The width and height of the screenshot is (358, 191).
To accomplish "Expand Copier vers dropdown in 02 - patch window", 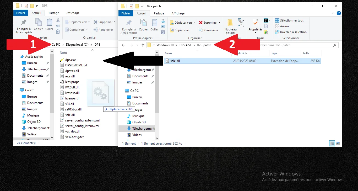I will tap(192, 30).
